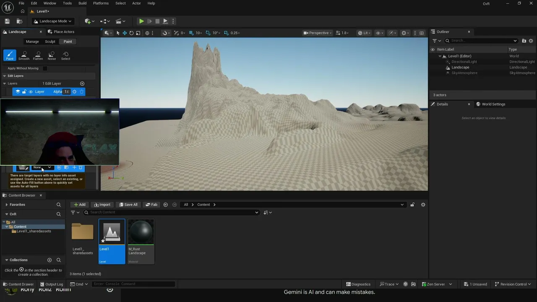Toggle Apply Without Moving checkbox

[45, 68]
